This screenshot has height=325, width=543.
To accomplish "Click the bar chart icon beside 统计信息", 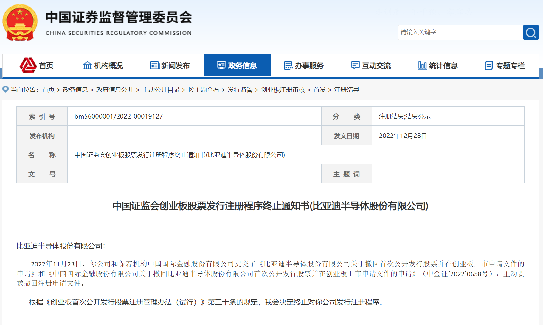I will (x=422, y=65).
